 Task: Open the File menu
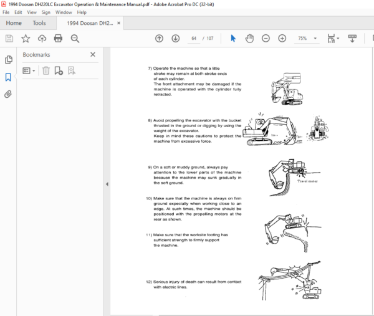coord(6,12)
